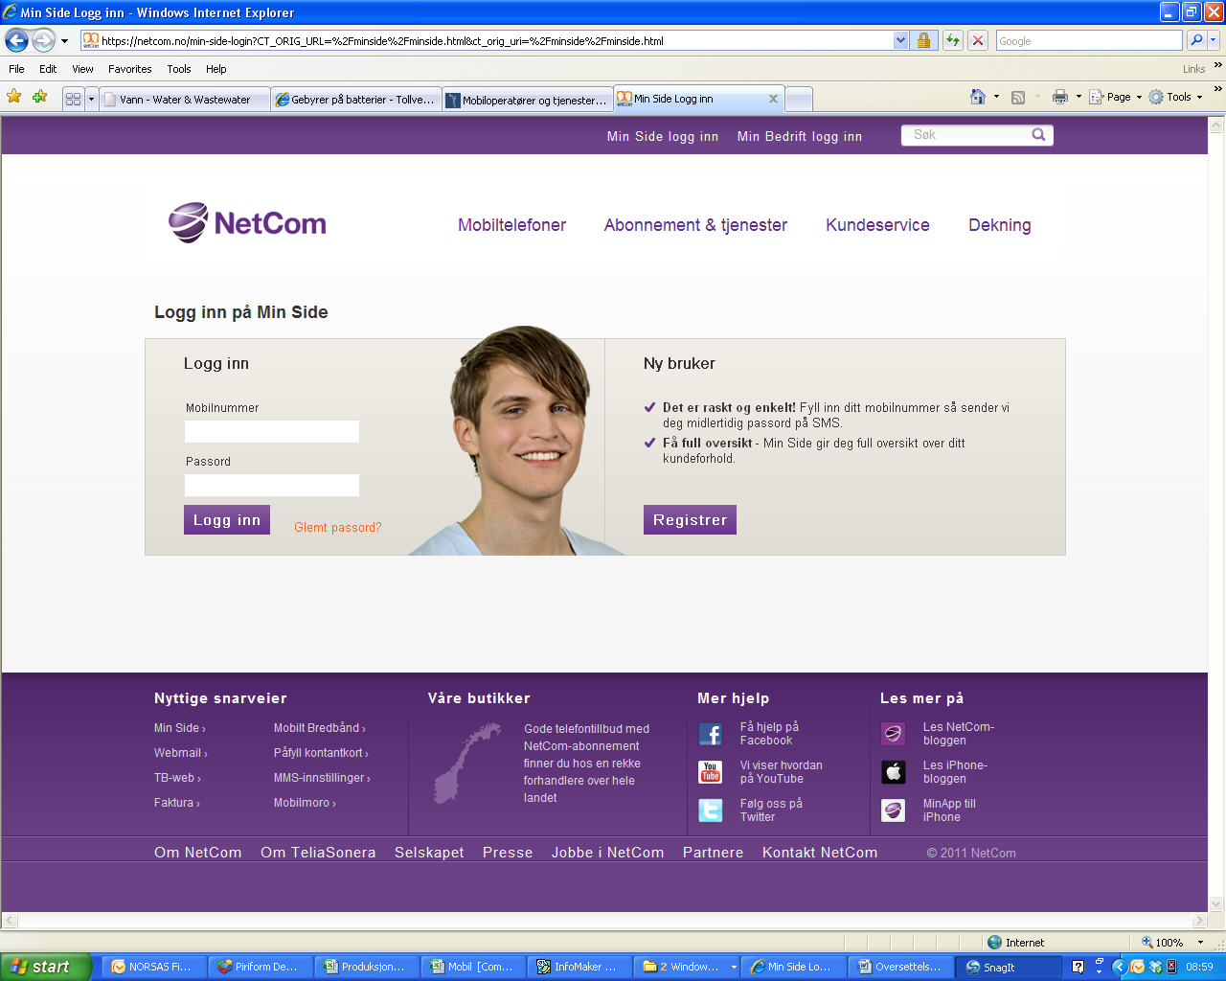Click the Zoom level magnifier in status bar
Screen dimensions: 1226x981
[1147, 943]
